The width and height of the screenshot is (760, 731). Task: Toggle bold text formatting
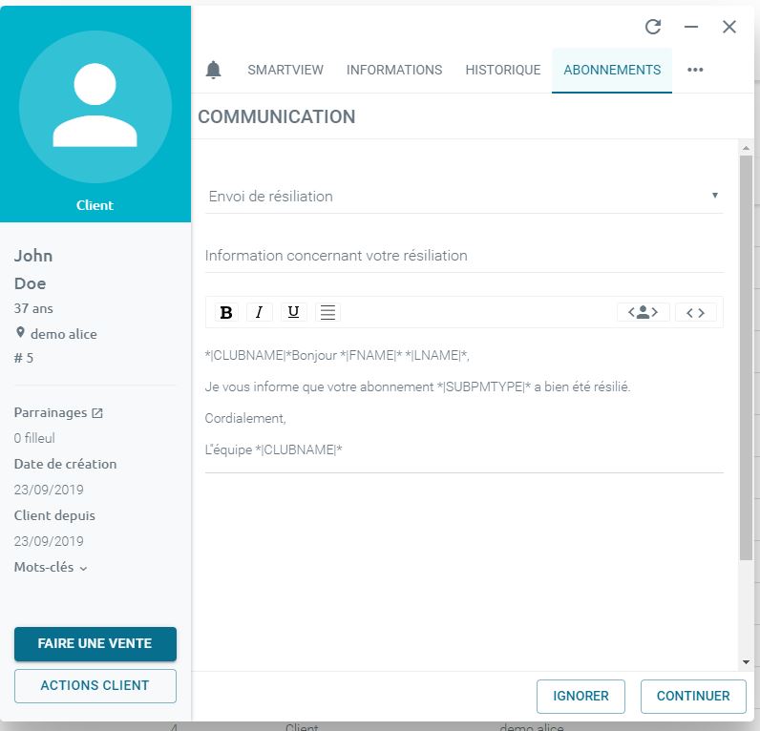point(226,312)
